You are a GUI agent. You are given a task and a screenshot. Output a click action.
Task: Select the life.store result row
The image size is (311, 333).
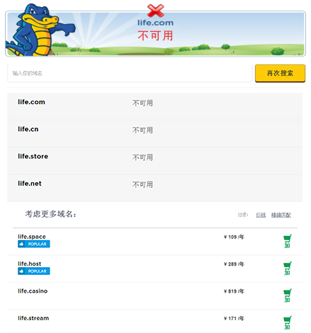(155, 161)
